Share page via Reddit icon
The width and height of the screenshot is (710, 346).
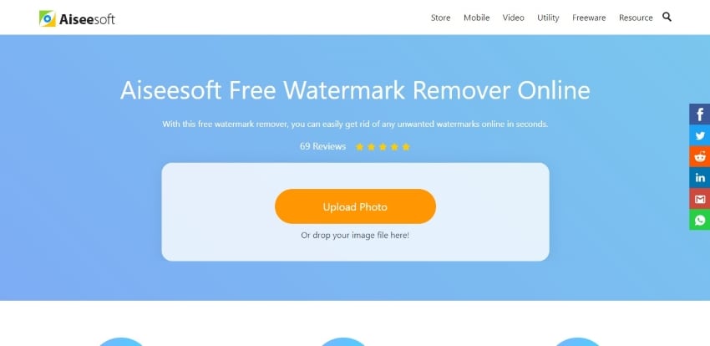700,156
